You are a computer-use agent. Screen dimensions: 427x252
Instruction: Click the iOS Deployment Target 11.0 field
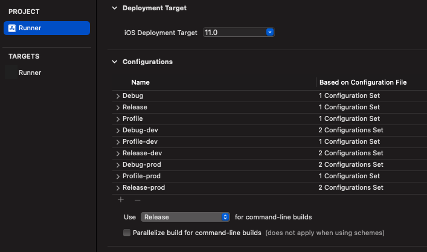[x=239, y=33]
